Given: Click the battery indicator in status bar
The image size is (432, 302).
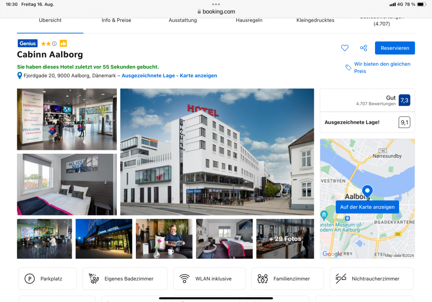Looking at the screenshot, I should (421, 4).
